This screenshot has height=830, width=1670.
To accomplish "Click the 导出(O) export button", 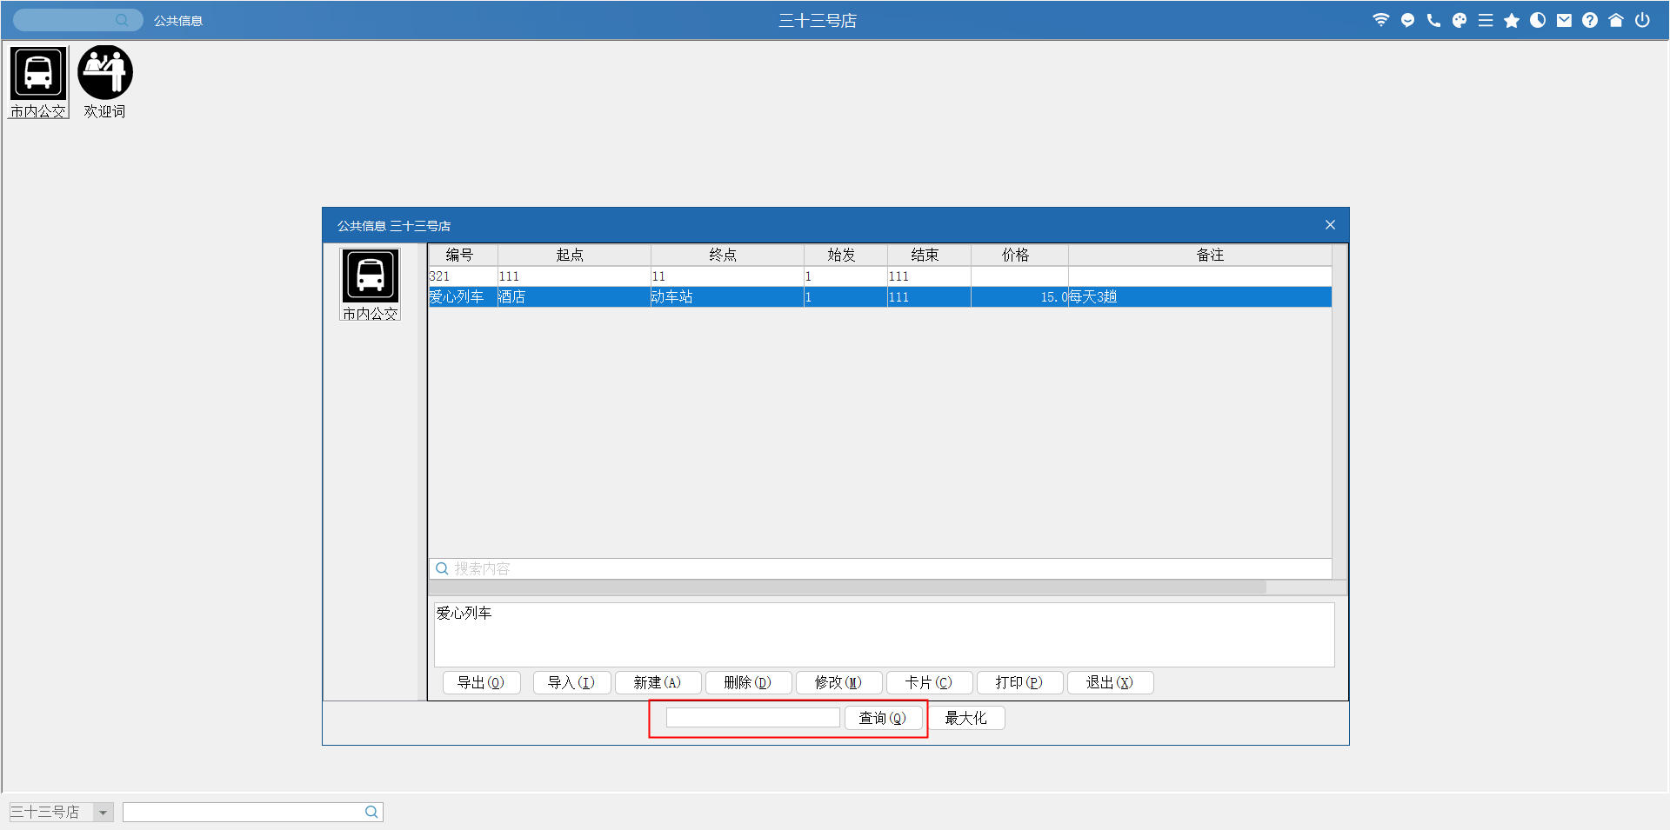I will [481, 682].
